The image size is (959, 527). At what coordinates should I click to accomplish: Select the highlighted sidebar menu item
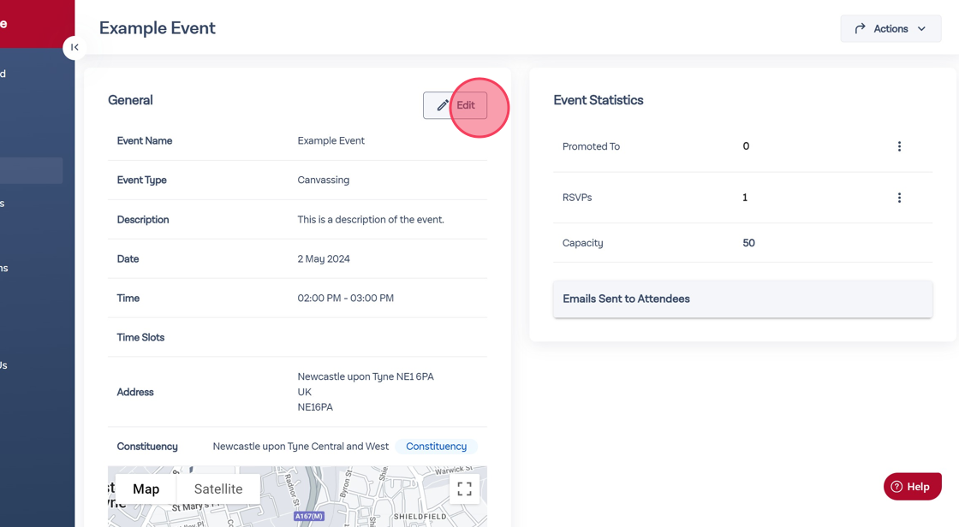tap(31, 170)
